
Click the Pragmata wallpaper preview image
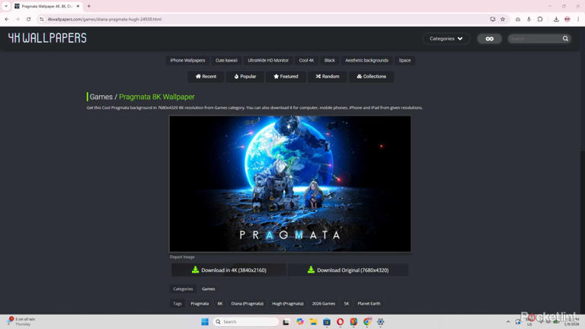coord(289,184)
